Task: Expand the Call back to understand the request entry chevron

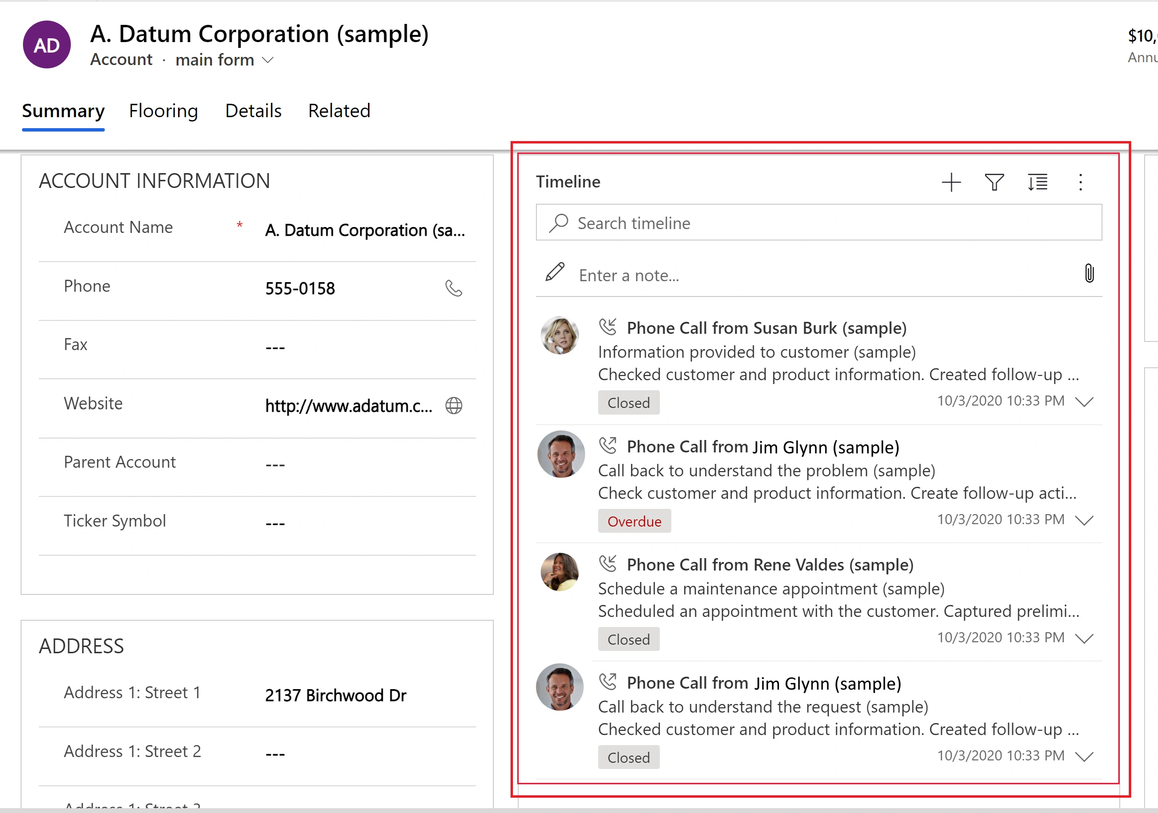Action: pyautogui.click(x=1084, y=757)
